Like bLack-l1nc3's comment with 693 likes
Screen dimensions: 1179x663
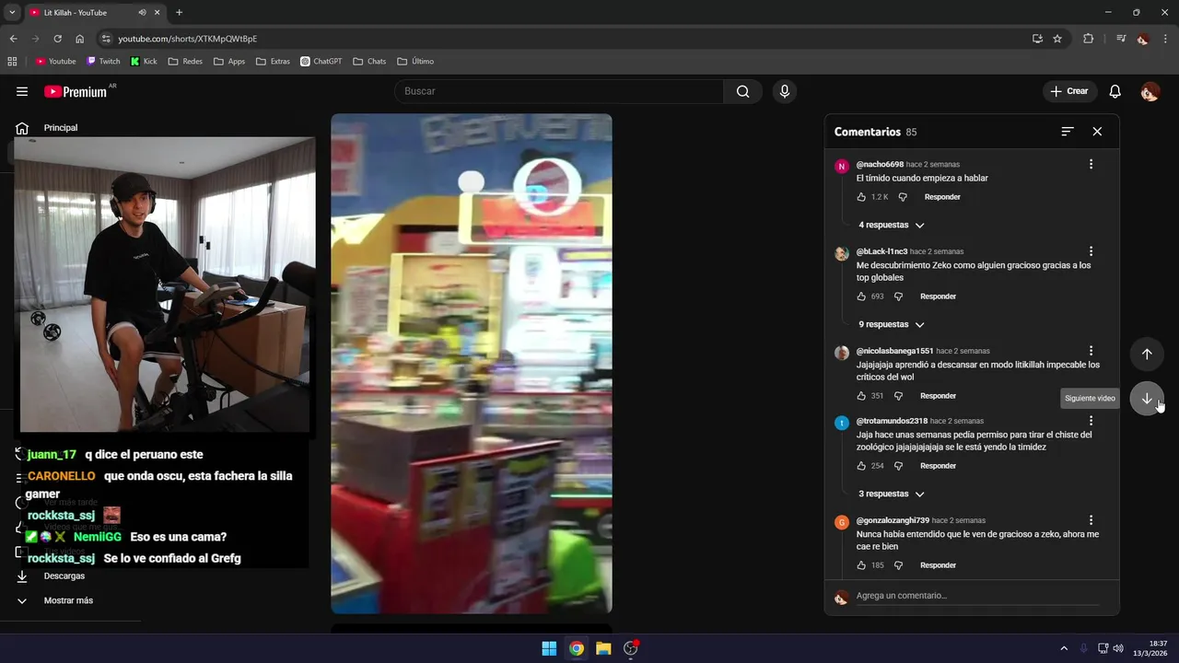click(861, 297)
